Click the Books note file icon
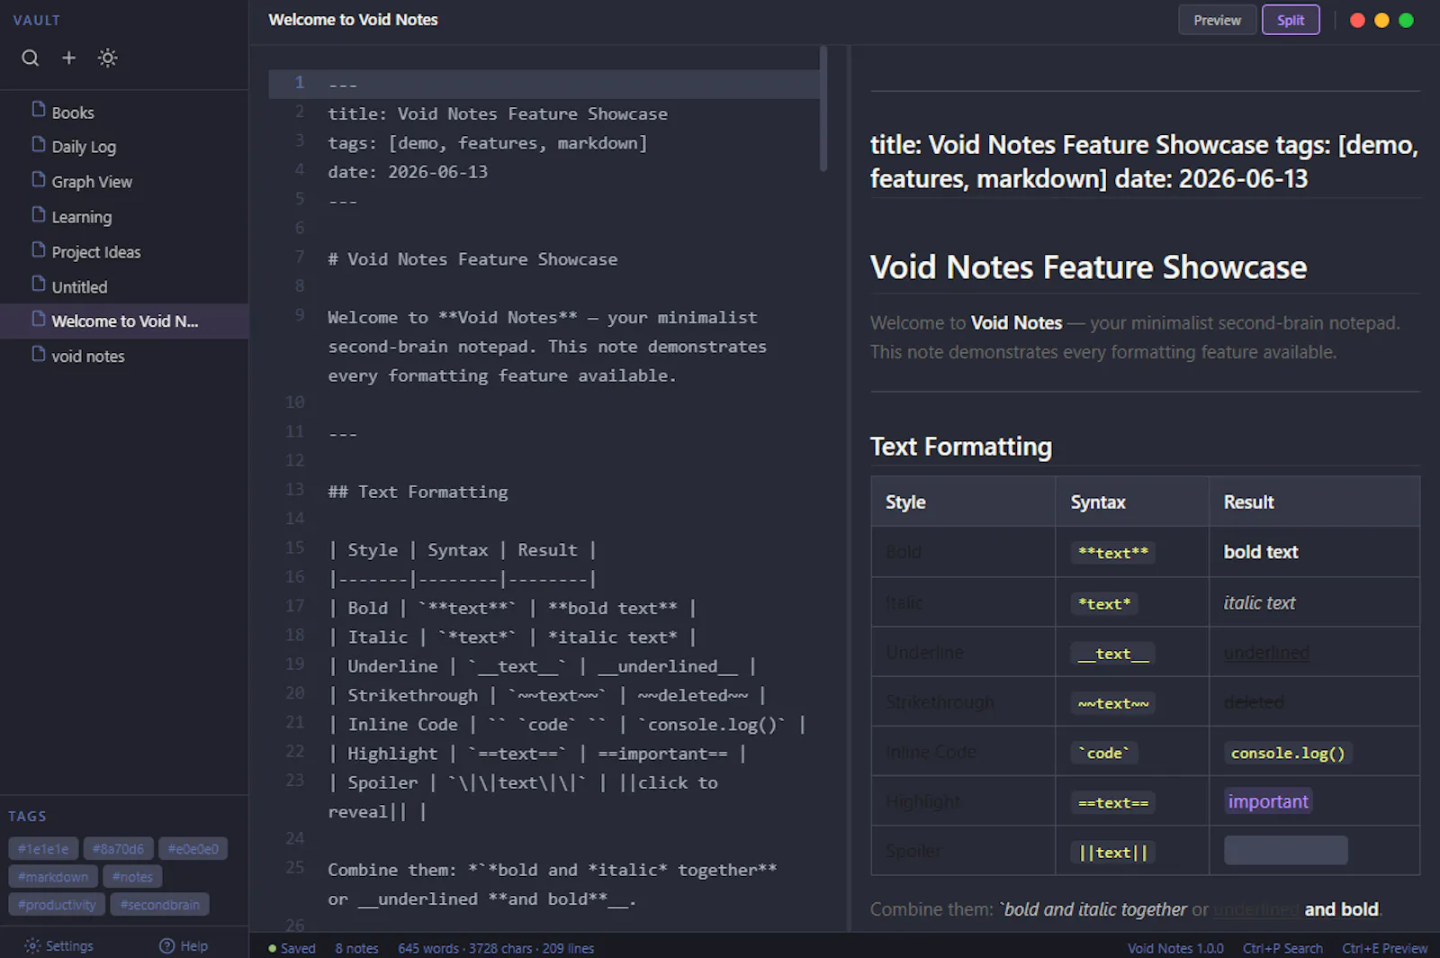The width and height of the screenshot is (1440, 958). tap(39, 110)
